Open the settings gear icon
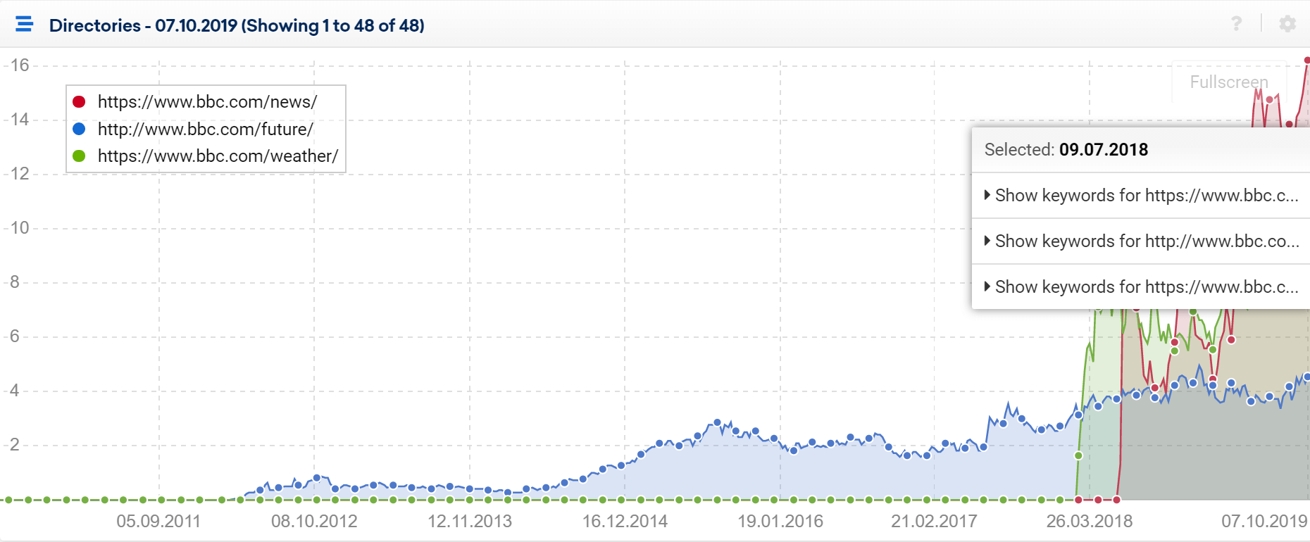This screenshot has width=1310, height=542. click(x=1287, y=24)
